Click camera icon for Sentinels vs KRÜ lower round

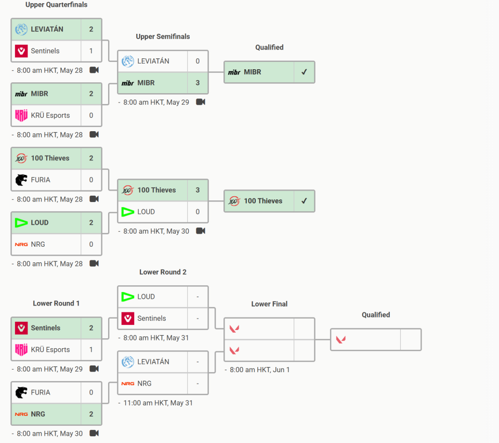(94, 369)
